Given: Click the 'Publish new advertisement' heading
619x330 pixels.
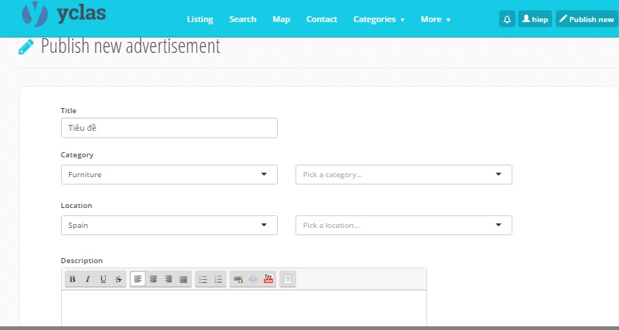Looking at the screenshot, I should 131,46.
